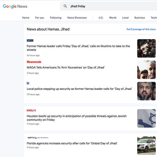Click the search magnifier icon
The image size is (157, 157).
(65, 6)
